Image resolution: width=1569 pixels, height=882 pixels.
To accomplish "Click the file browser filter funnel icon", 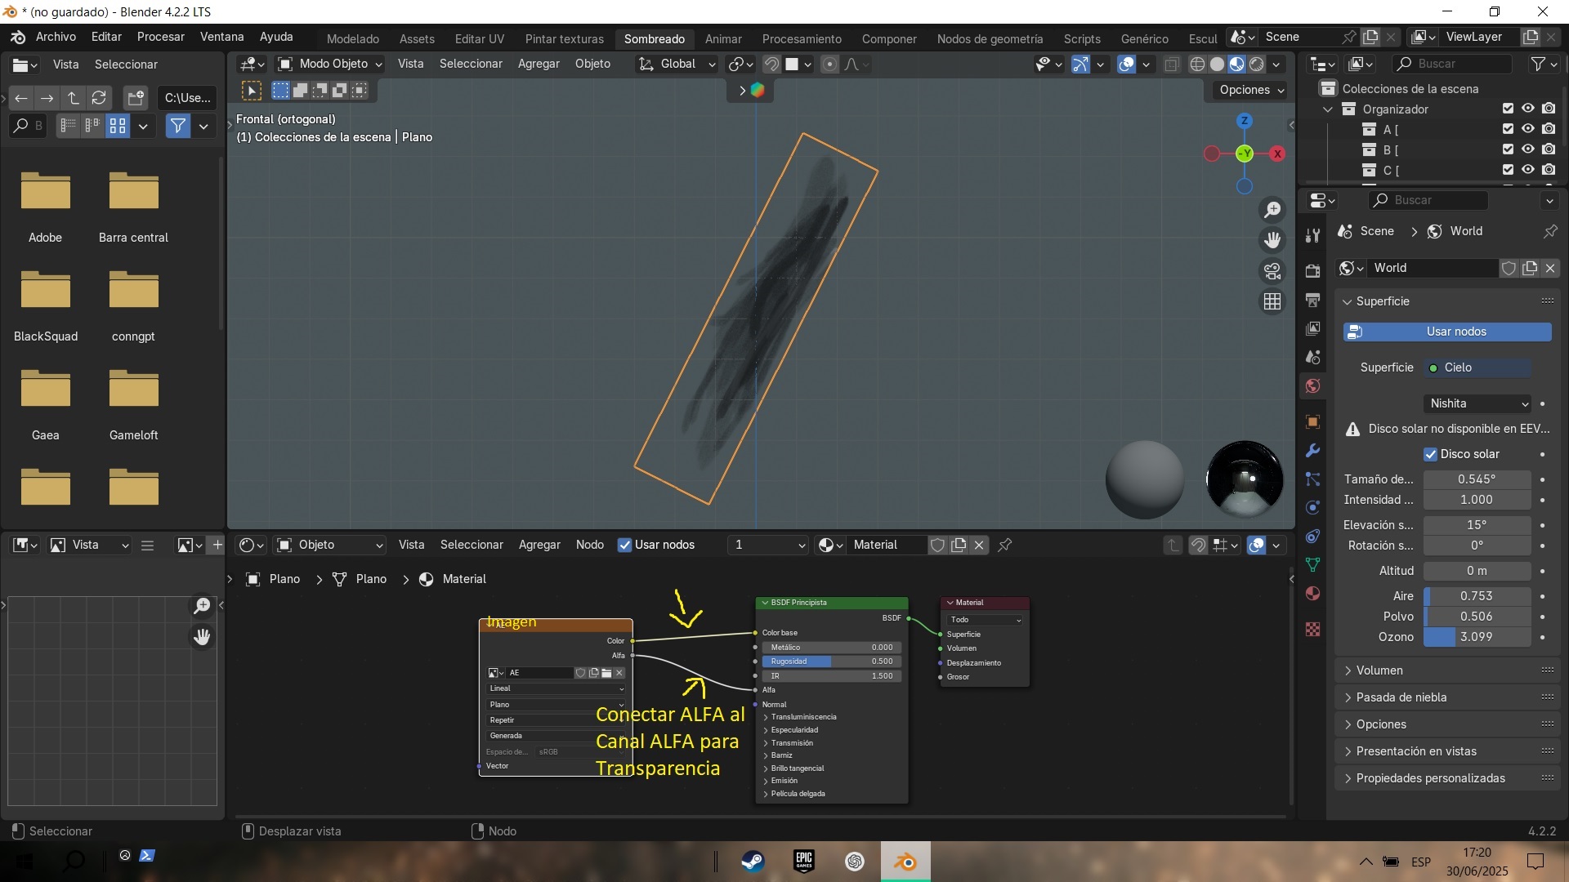I will tap(177, 126).
